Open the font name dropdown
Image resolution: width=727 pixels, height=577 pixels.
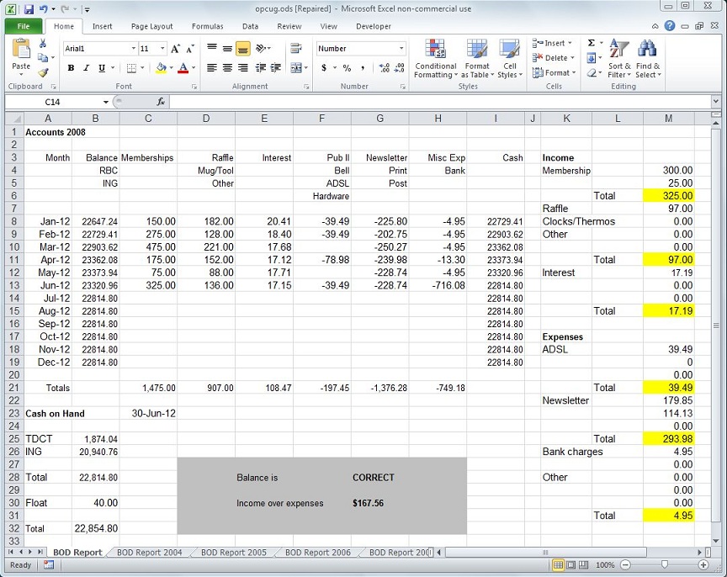[x=132, y=49]
